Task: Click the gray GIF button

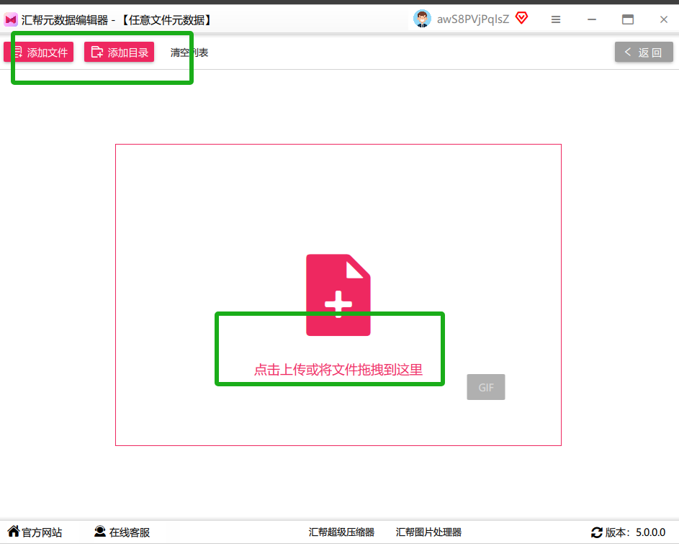Action: coord(486,387)
